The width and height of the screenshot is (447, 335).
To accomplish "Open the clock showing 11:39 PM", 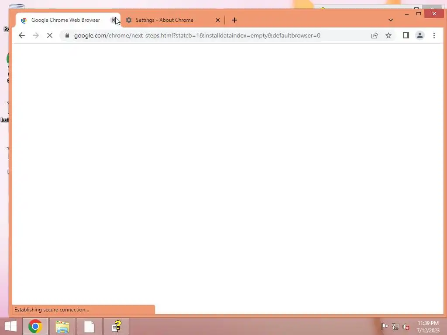I will 428,326.
